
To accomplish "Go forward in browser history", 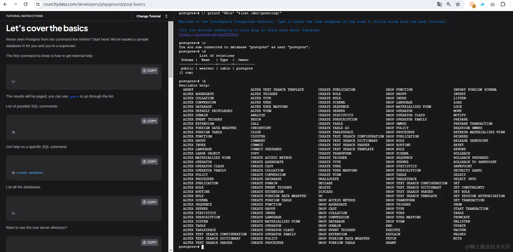I will click(15, 4).
